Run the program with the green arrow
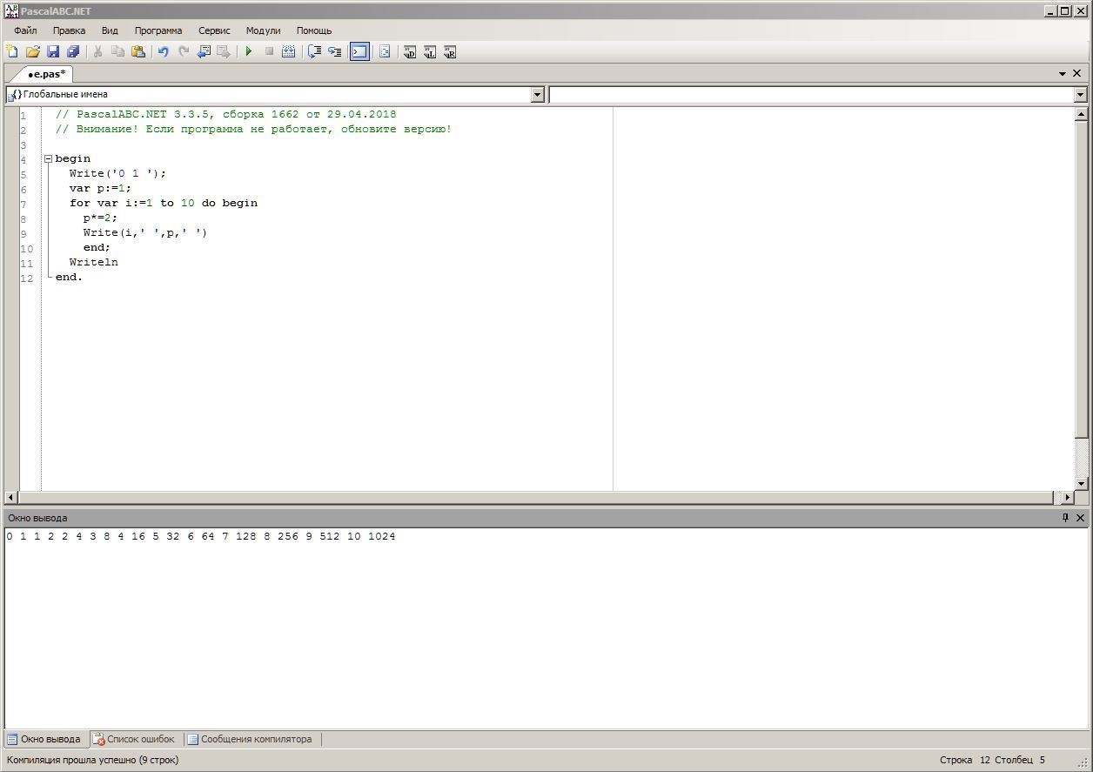The width and height of the screenshot is (1093, 772). pos(249,52)
